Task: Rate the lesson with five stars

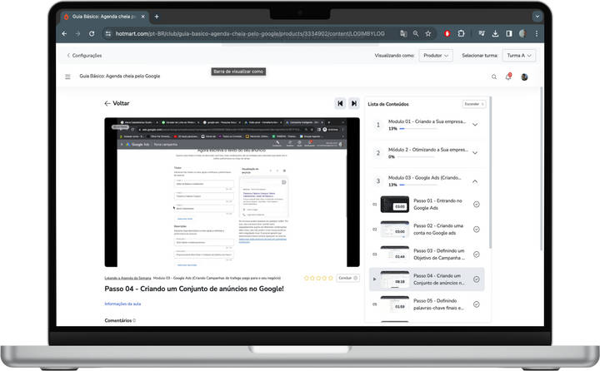Action: pos(330,278)
